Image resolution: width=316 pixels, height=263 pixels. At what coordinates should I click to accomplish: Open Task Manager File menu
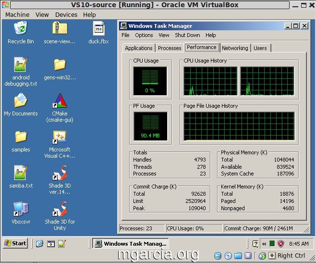coord(125,35)
